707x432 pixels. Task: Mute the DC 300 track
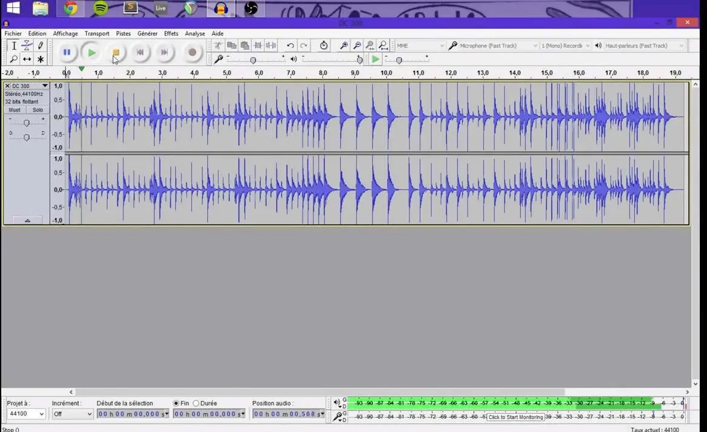pyautogui.click(x=15, y=110)
